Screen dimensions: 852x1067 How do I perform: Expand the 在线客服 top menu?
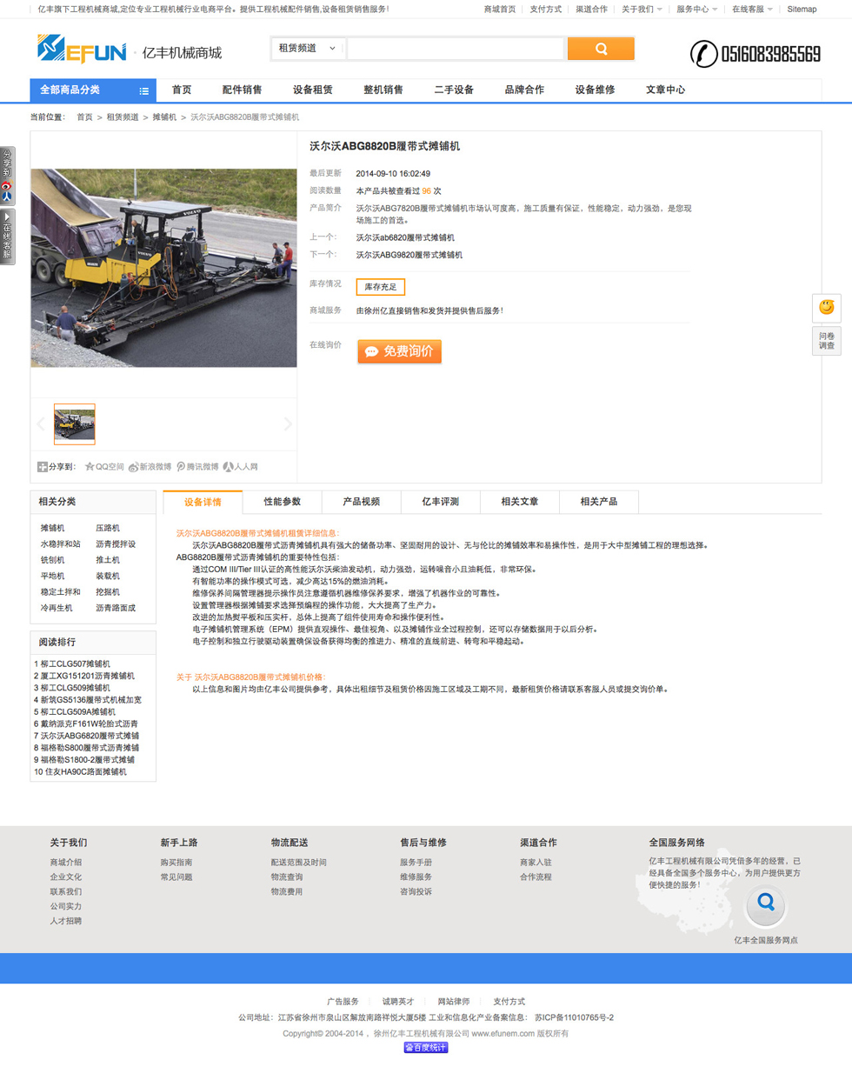(752, 9)
